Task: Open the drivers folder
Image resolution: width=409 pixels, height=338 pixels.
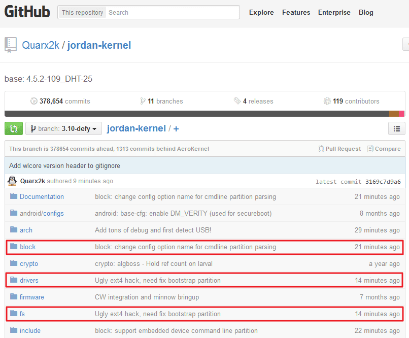Action: point(29,280)
